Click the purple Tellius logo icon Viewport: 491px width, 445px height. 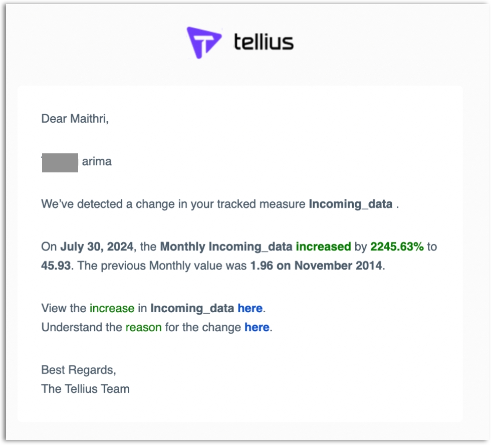point(203,43)
